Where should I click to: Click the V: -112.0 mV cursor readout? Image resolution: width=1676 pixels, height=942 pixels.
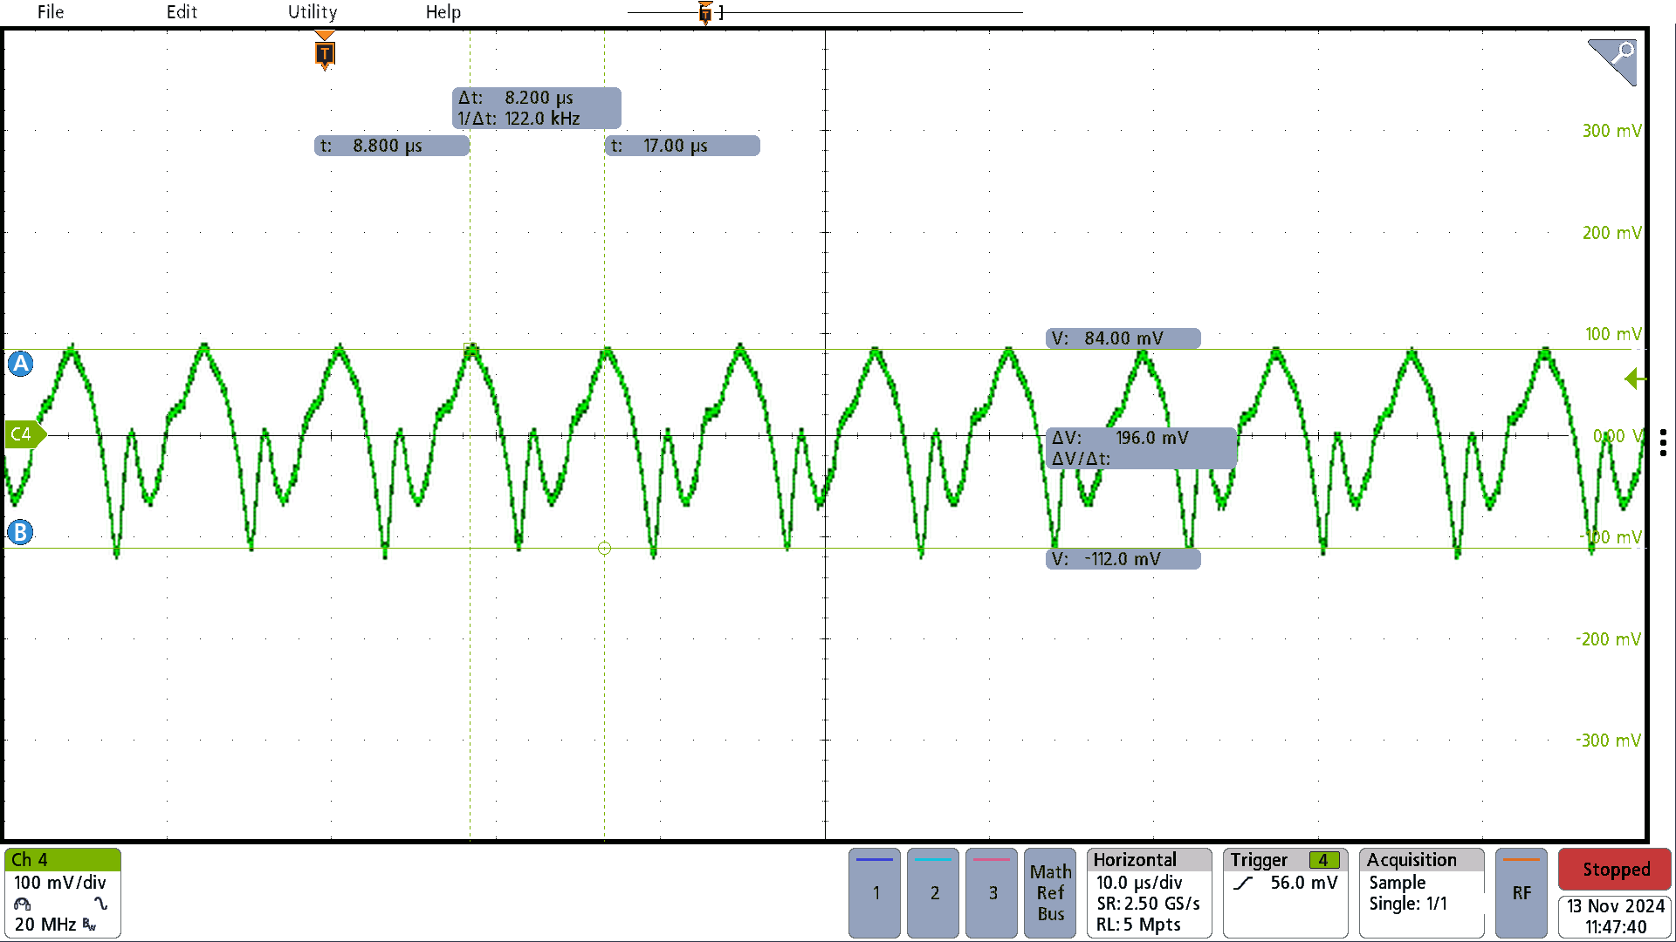click(x=1123, y=559)
